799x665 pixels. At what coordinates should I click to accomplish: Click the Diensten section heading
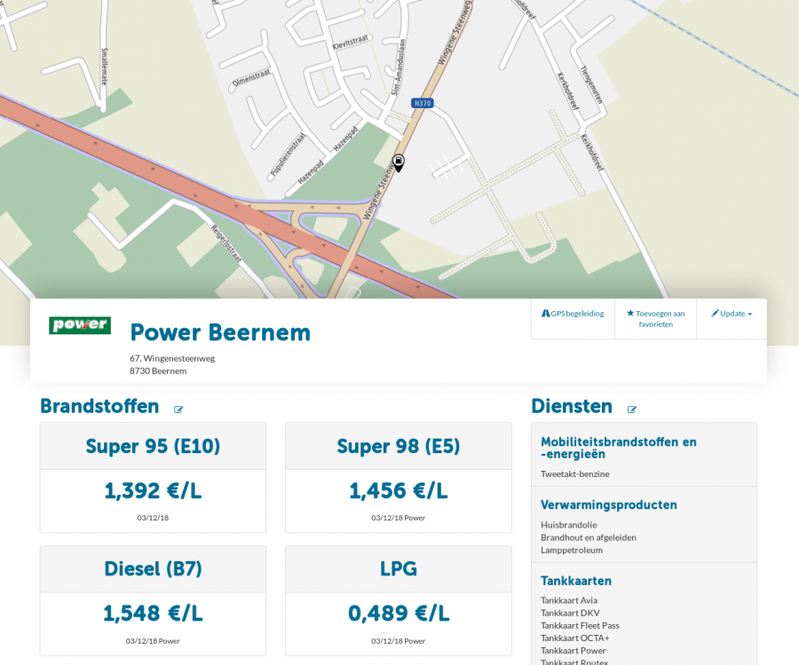572,406
